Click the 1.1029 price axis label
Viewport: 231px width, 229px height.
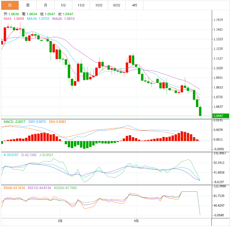(218, 68)
